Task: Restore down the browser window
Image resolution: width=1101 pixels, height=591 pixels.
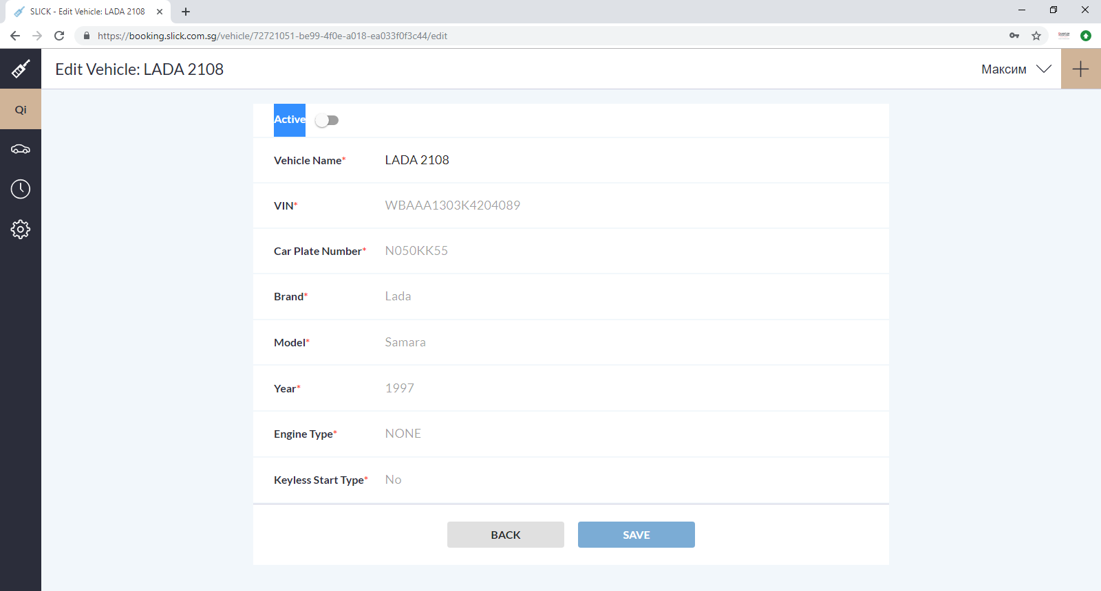Action: [1054, 10]
